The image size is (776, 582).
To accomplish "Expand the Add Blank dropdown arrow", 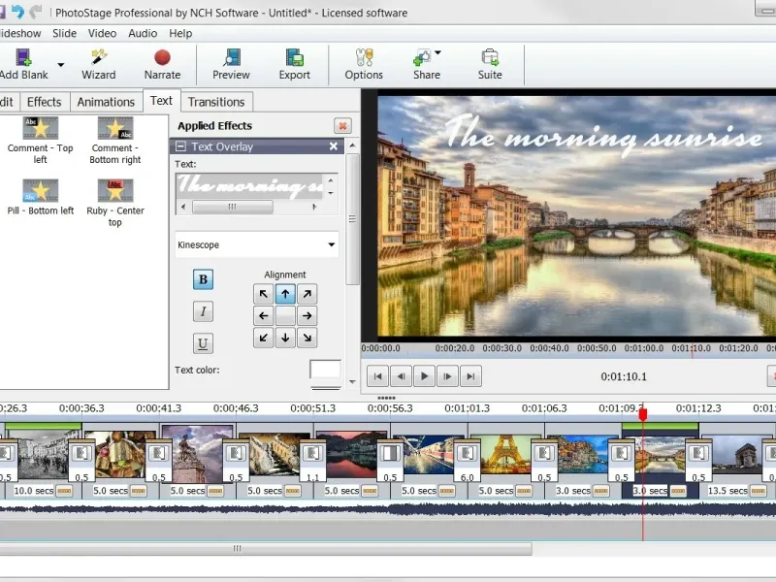I will tap(61, 66).
